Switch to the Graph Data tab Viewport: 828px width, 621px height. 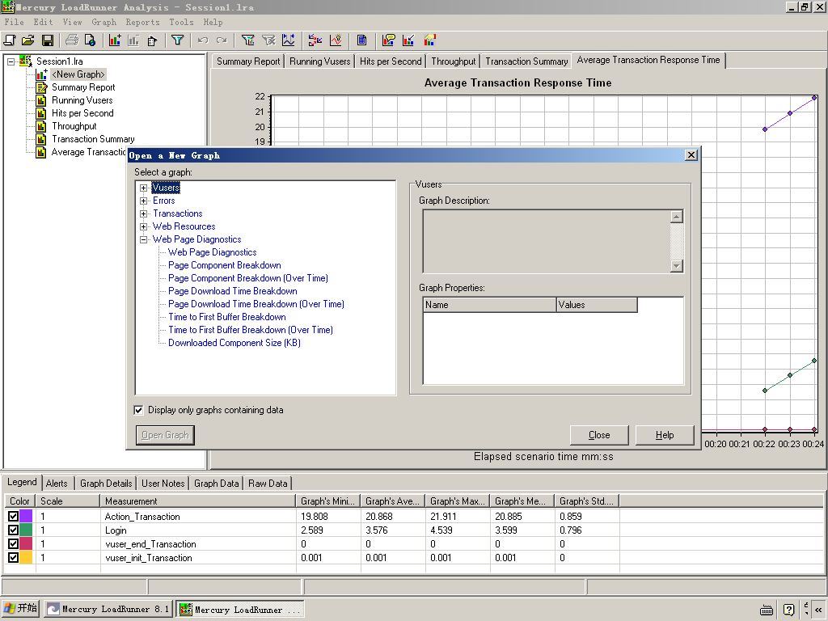pos(216,484)
